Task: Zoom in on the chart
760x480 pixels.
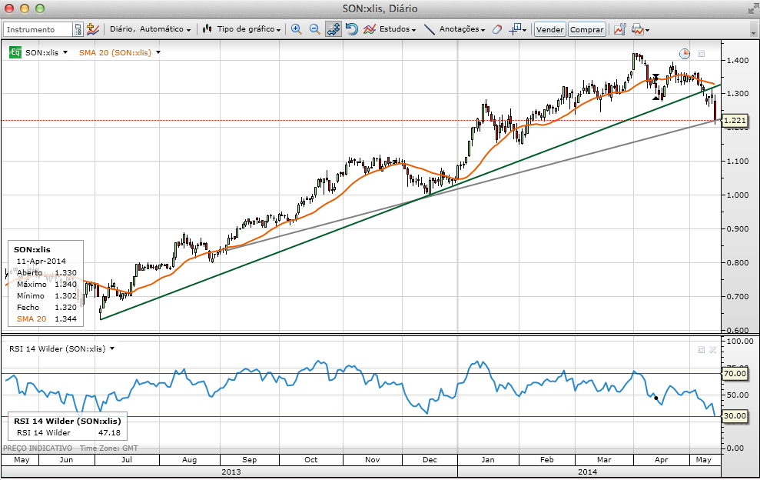Action: point(296,29)
